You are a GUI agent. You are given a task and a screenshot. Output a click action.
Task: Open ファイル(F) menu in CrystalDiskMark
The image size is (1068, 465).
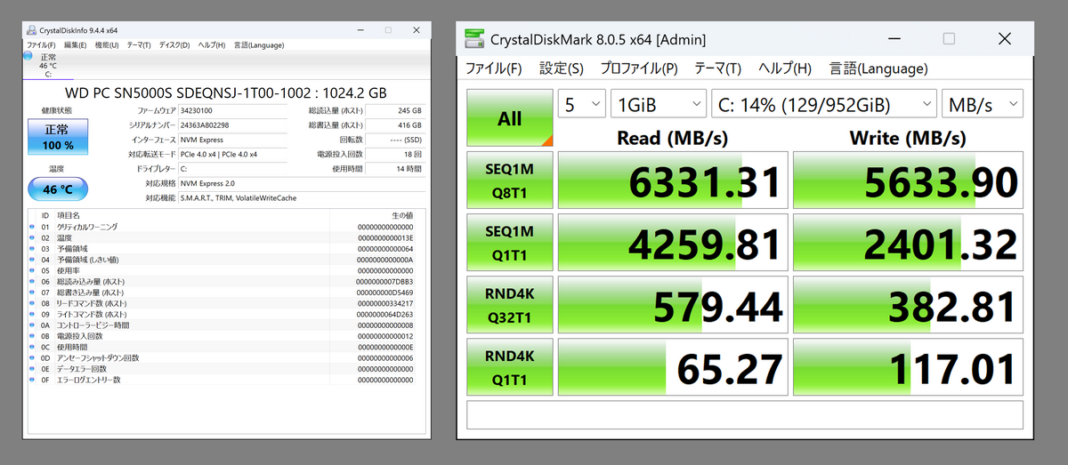point(493,68)
